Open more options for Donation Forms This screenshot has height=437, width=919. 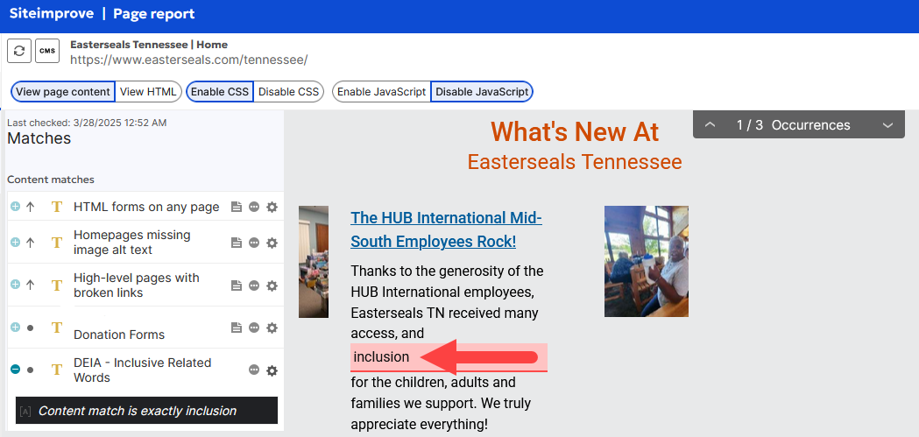point(254,328)
